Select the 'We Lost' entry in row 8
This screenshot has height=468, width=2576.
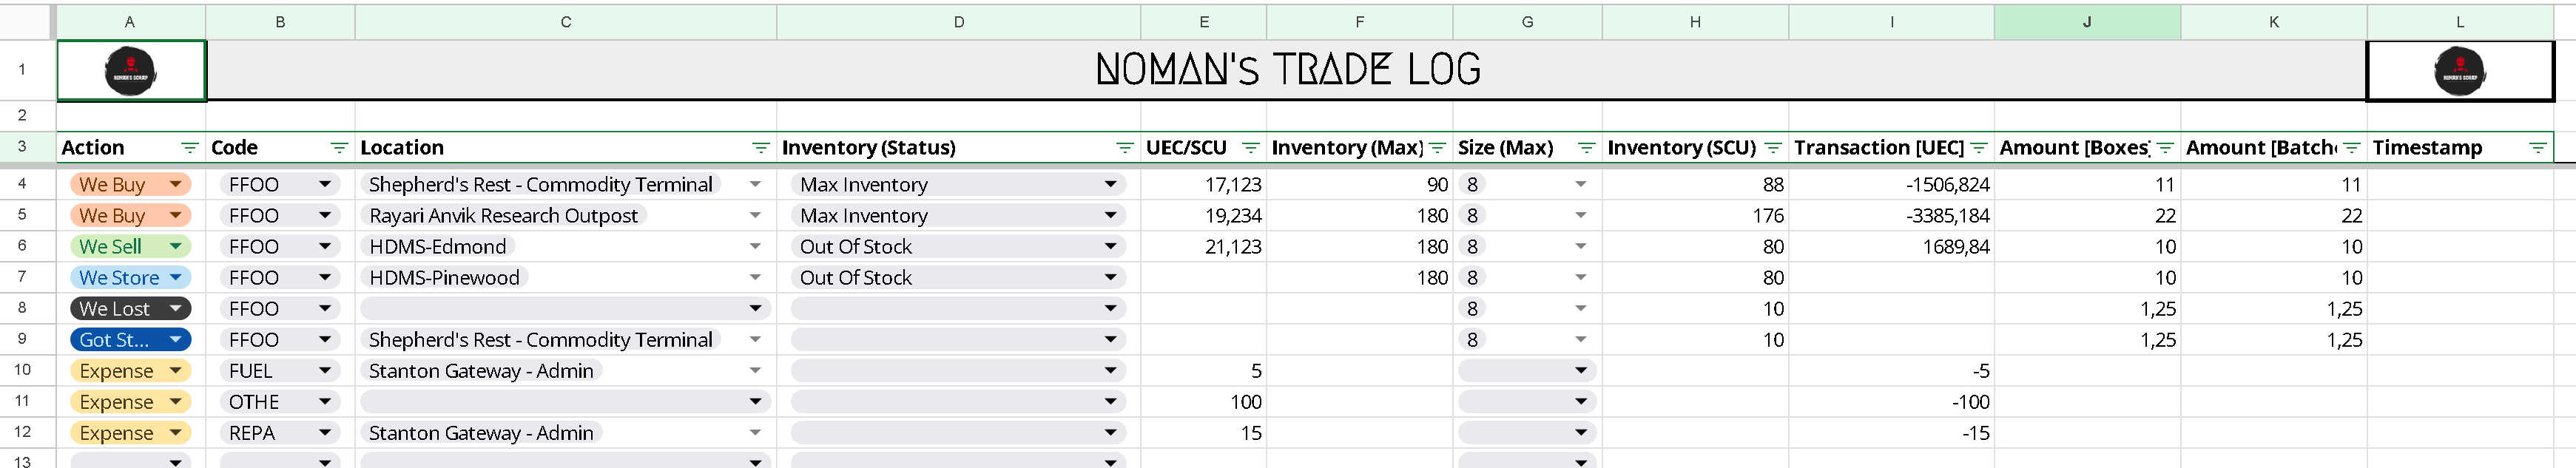(x=130, y=308)
